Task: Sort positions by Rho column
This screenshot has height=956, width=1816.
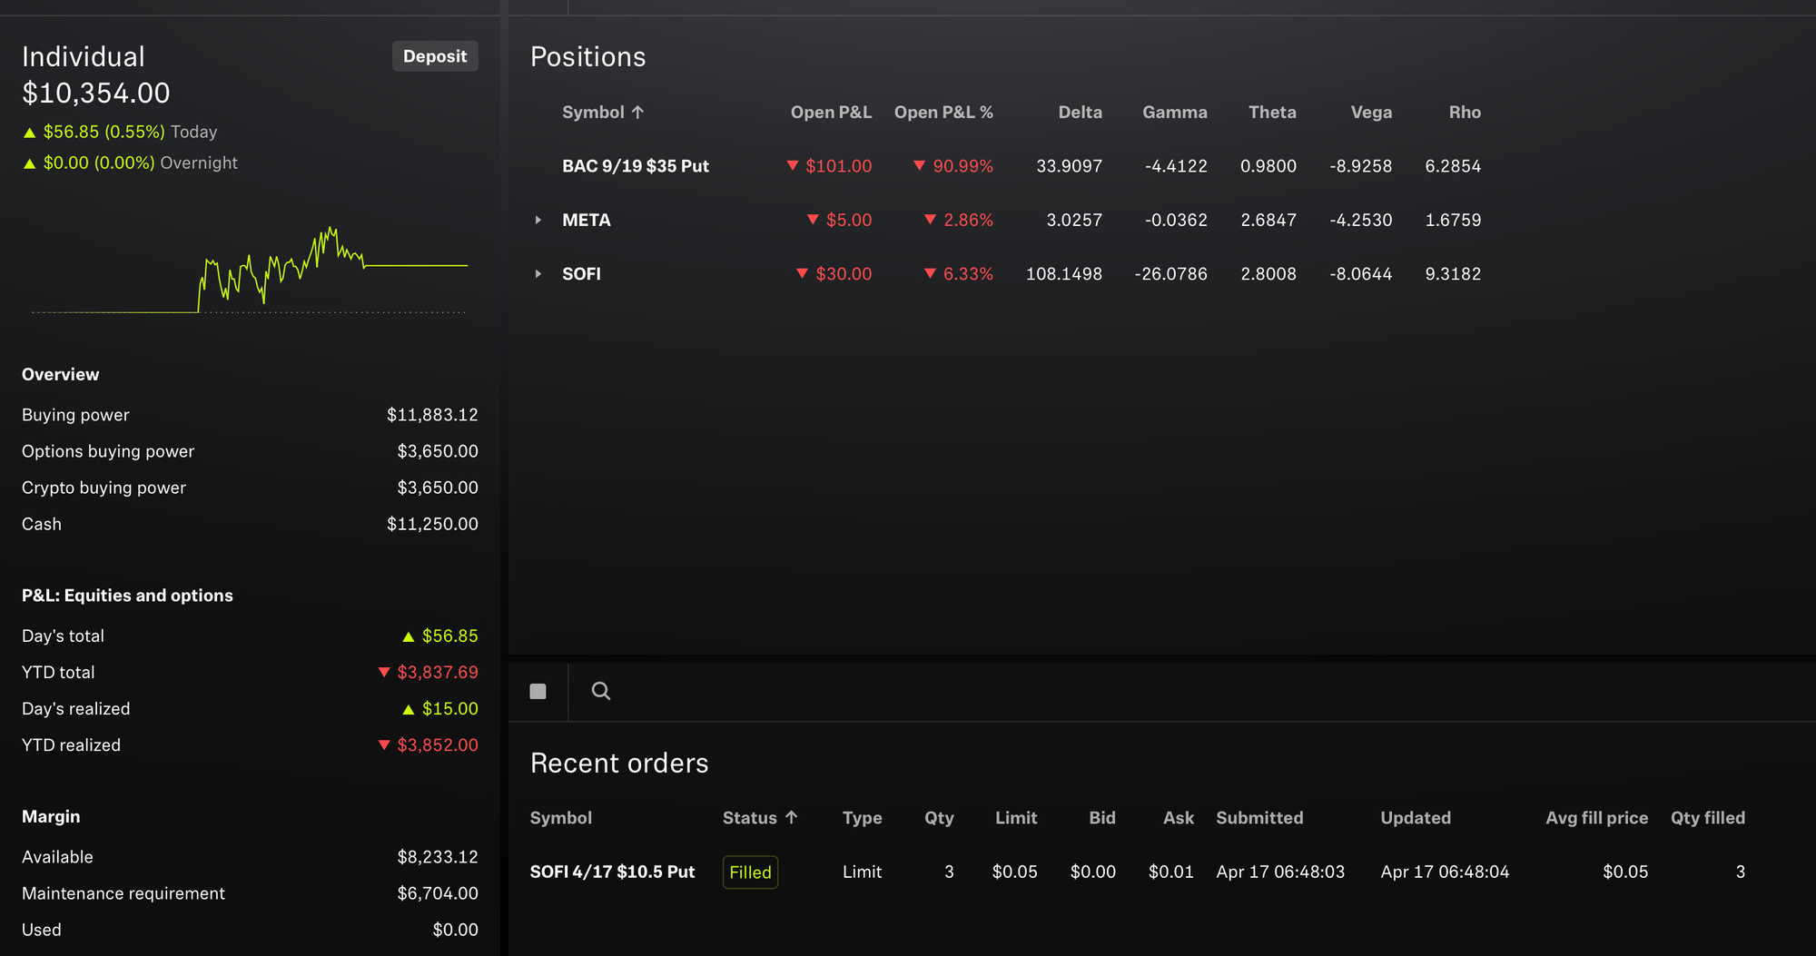Action: [1465, 112]
